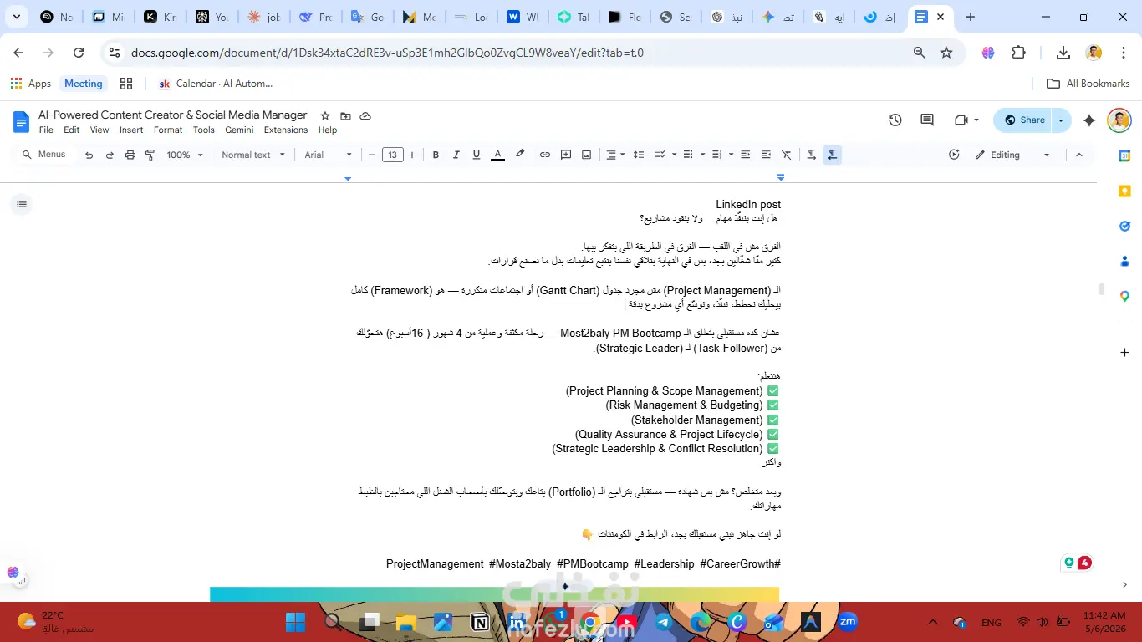Image resolution: width=1142 pixels, height=642 pixels.
Task: Star this document
Action: click(325, 115)
